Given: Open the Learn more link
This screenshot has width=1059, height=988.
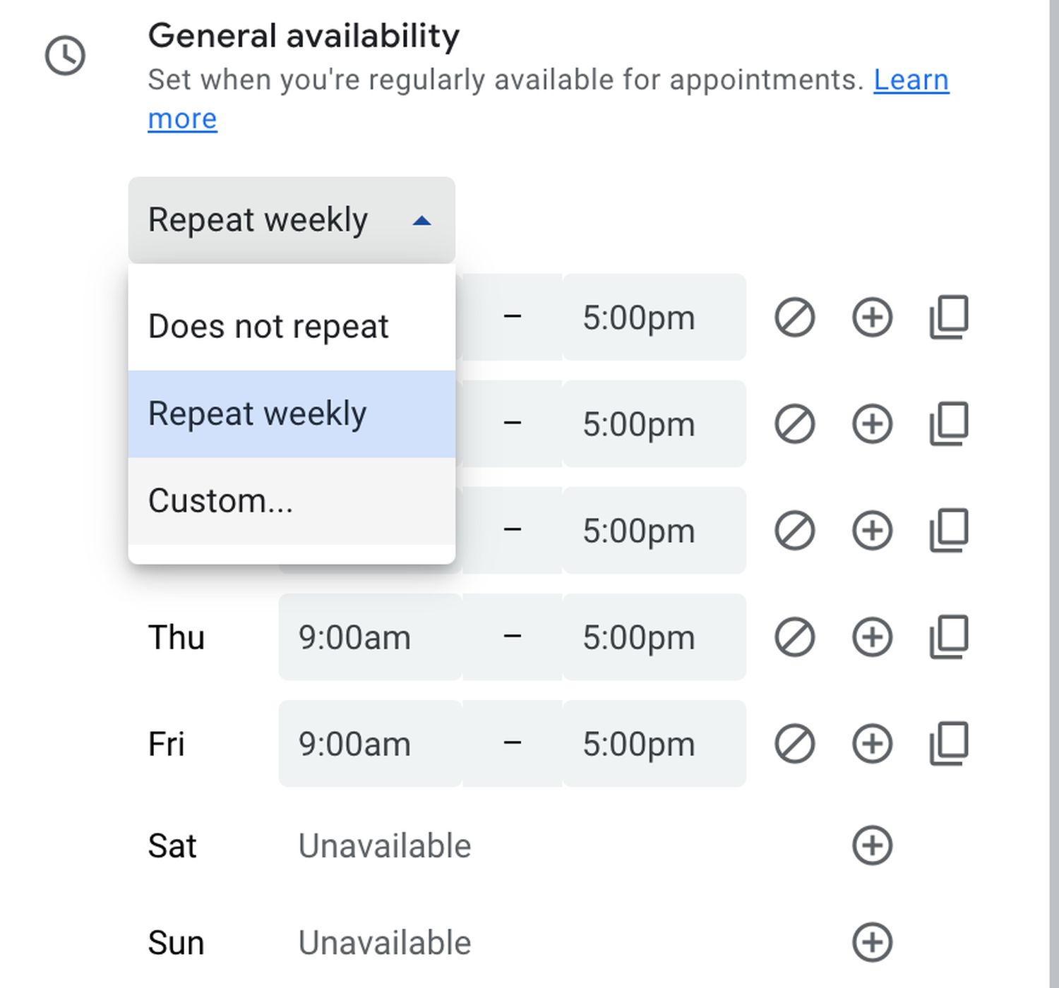Looking at the screenshot, I should (x=911, y=80).
